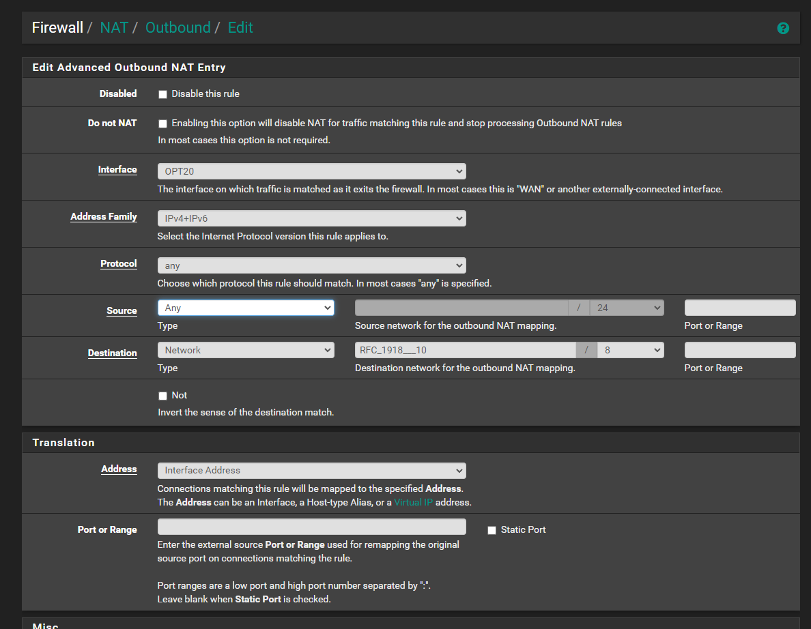Go to NAT in the breadcrumb
Viewport: 811px width, 629px height.
[114, 27]
